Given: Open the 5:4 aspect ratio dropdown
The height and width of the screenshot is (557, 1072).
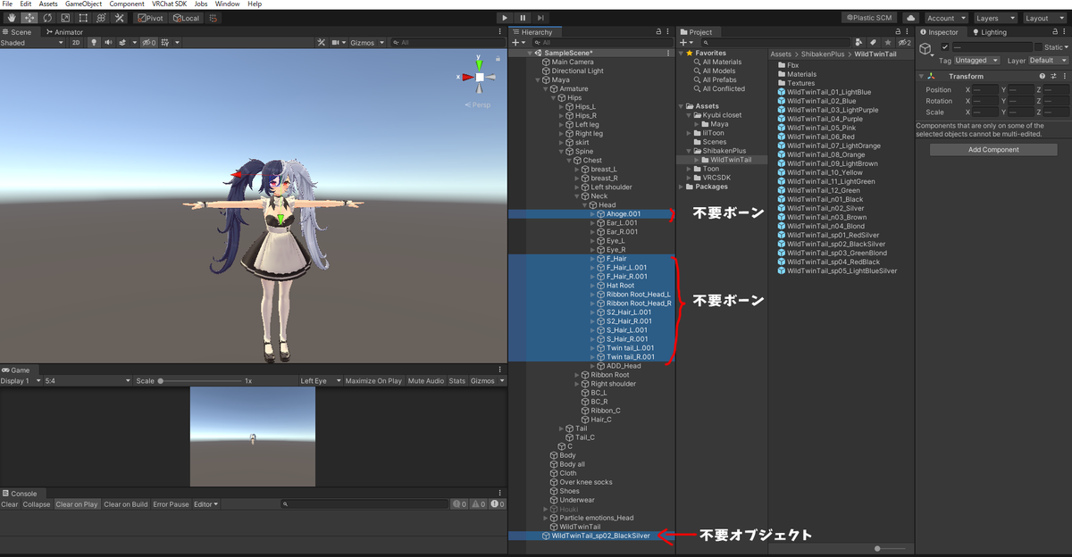Looking at the screenshot, I should tap(88, 381).
